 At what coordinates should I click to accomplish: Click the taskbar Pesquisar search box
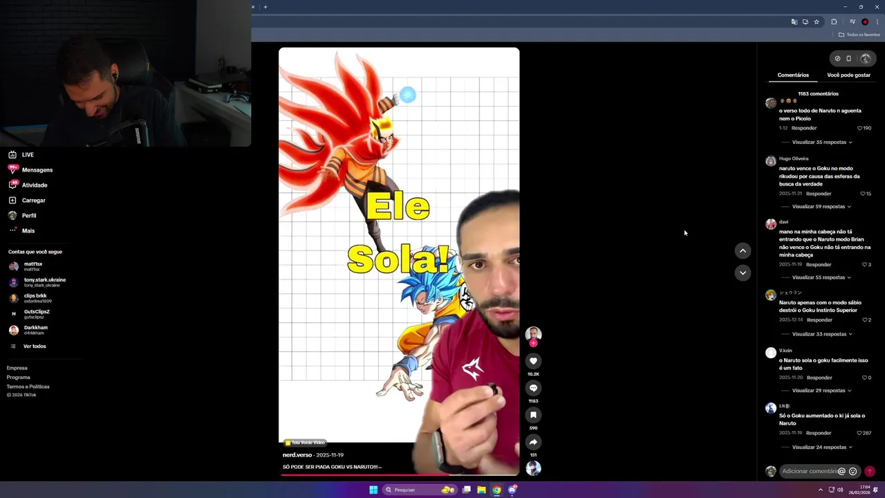pyautogui.click(x=419, y=490)
